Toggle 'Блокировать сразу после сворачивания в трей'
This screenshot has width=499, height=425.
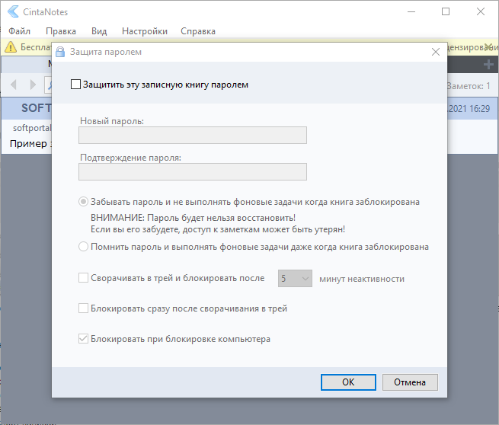click(83, 308)
